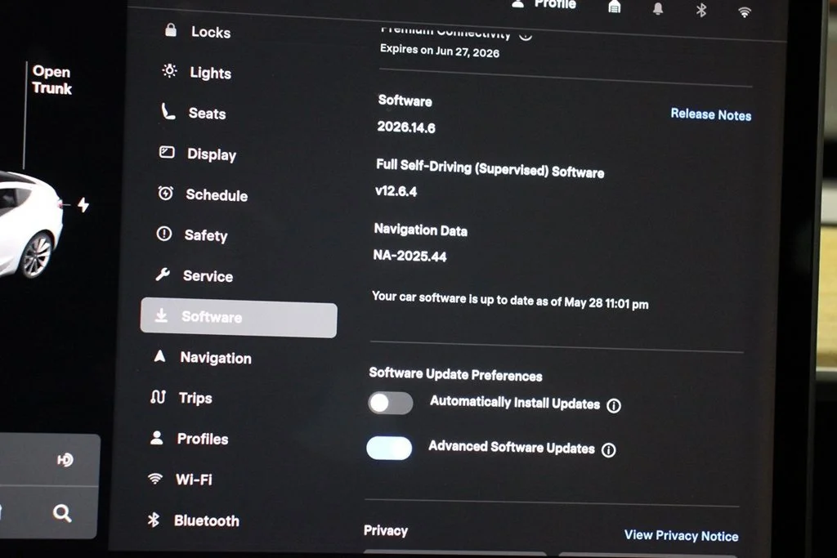
Task: Click the 'up to date' status message
Action: [510, 301]
